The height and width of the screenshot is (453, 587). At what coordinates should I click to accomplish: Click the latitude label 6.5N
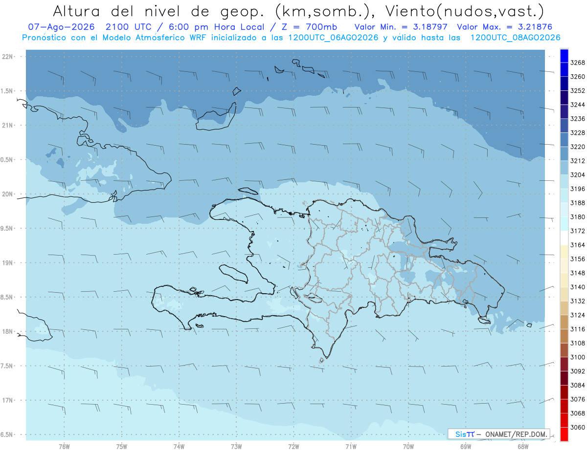click(x=6, y=434)
